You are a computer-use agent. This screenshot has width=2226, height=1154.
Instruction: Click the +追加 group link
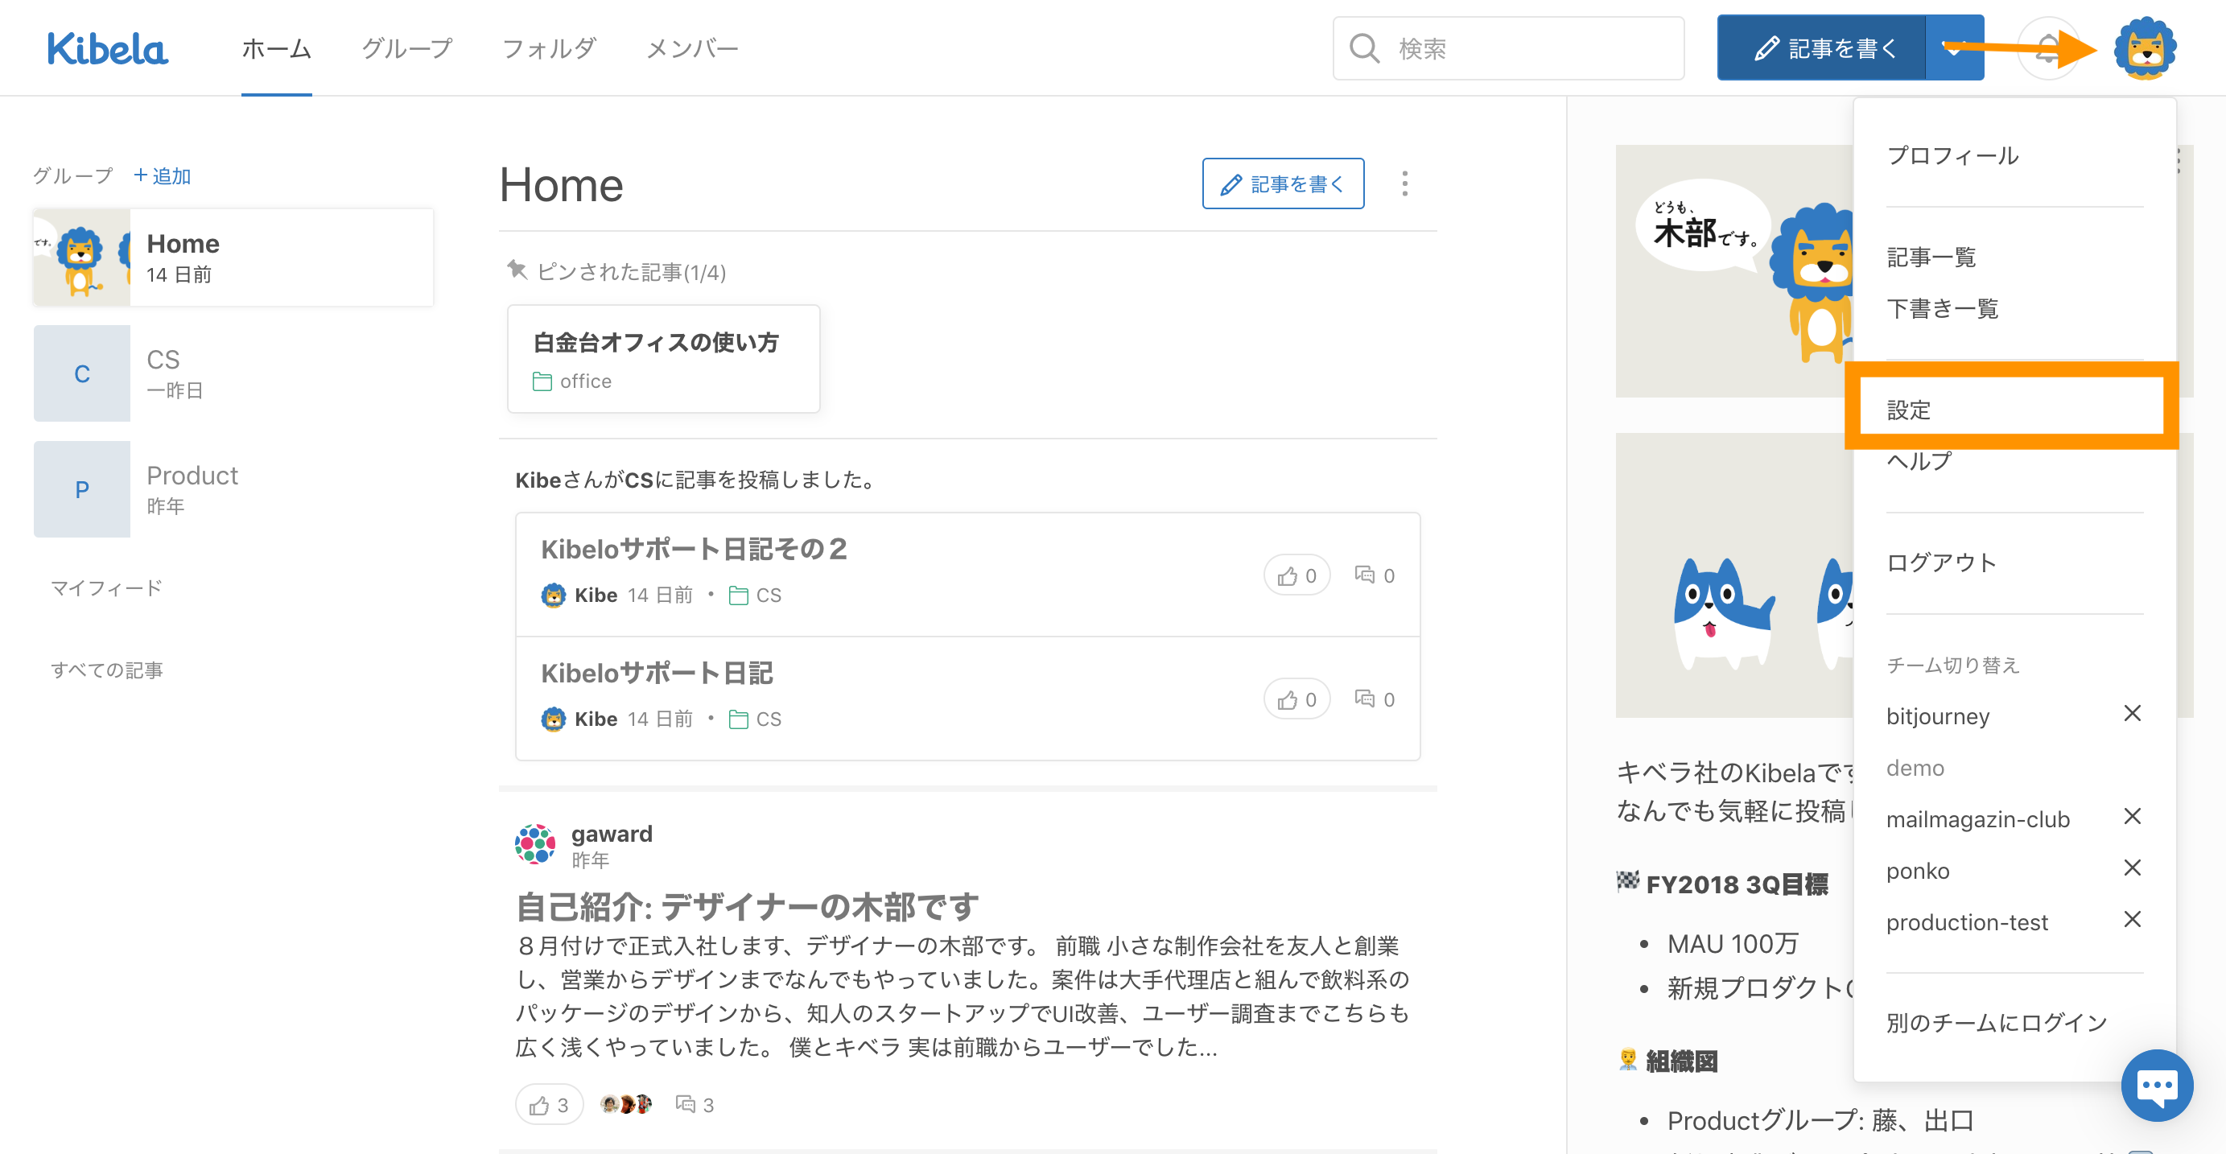click(x=163, y=176)
